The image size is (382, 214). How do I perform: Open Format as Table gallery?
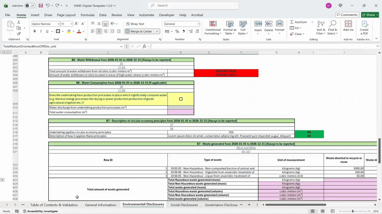pyautogui.click(x=230, y=28)
